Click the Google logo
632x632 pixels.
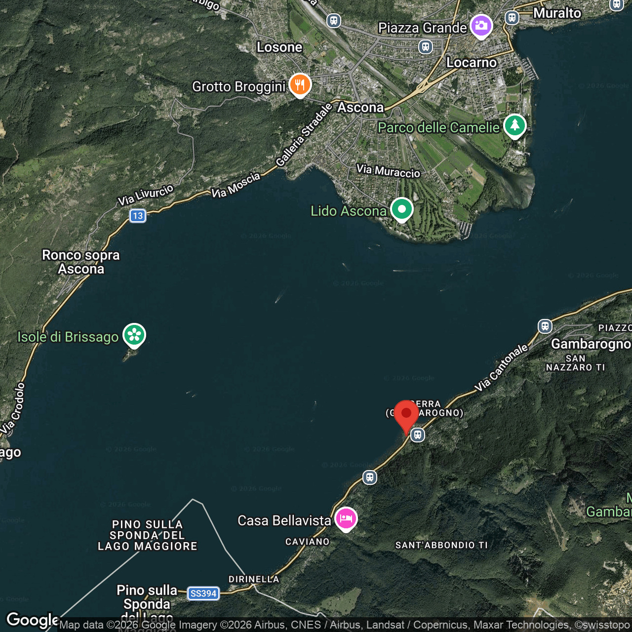[x=33, y=620]
